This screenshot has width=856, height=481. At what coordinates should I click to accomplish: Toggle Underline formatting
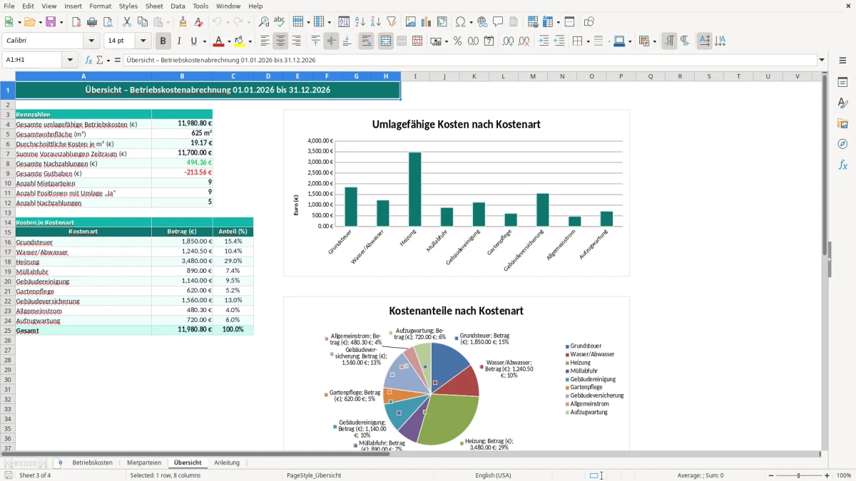click(x=193, y=41)
